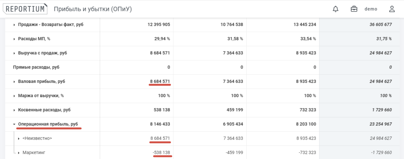Expand the Косвенные расходы row

[14, 110]
